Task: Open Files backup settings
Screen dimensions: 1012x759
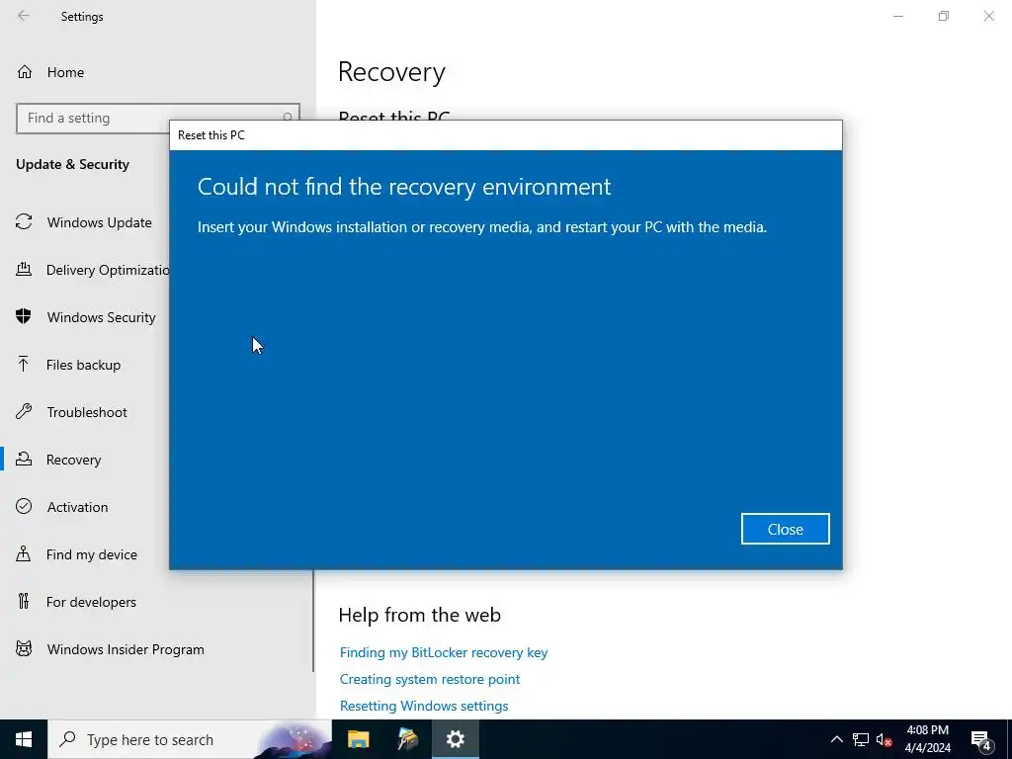Action: point(84,365)
